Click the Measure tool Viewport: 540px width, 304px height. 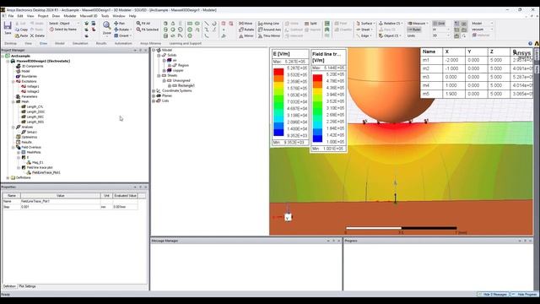pos(417,24)
